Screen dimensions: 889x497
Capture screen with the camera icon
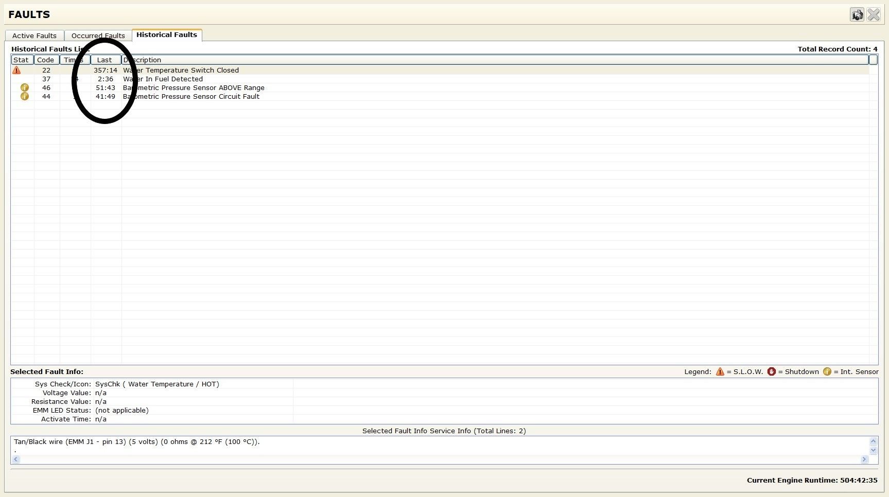click(857, 14)
